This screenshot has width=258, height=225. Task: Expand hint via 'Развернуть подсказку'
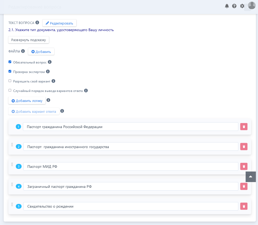point(29,40)
